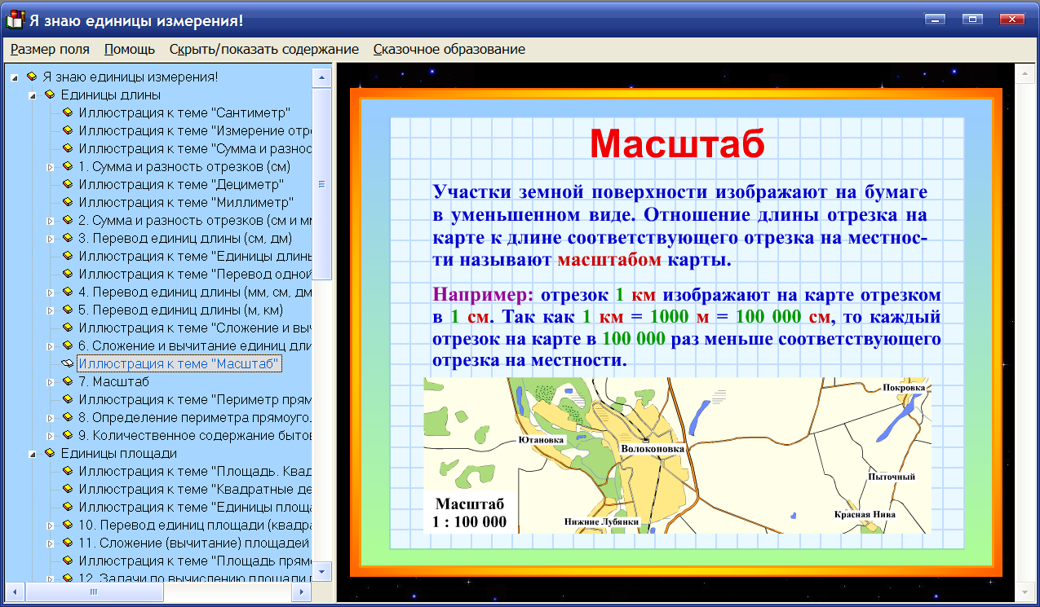Click book icon of "Измерение отре" illustration row
Screen dimensions: 1040x607
68,130
